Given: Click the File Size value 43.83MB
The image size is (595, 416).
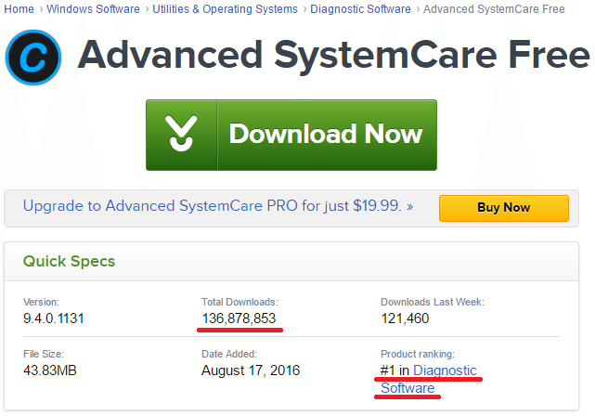Looking at the screenshot, I should [x=50, y=370].
